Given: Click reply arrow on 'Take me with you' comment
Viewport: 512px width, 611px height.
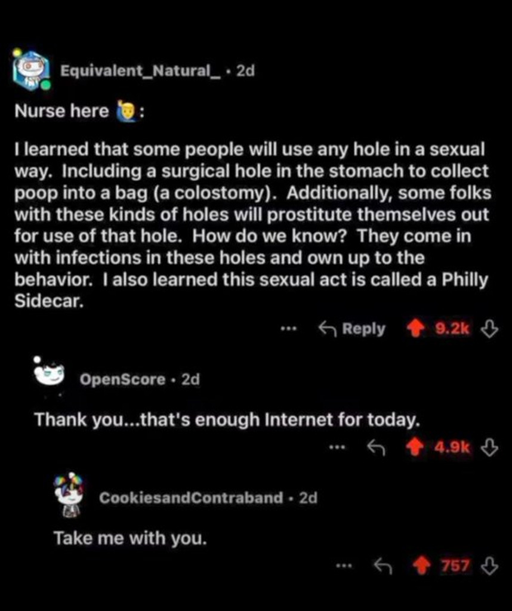Looking at the screenshot, I should point(383,566).
